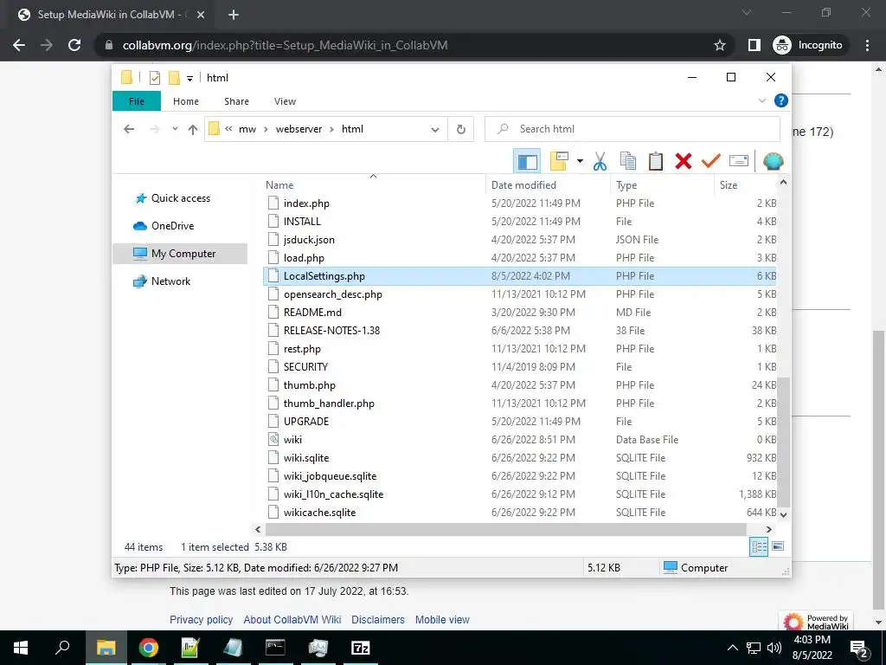Viewport: 886px width, 665px height.
Task: Open the Privacy policy link
Action: point(201,620)
